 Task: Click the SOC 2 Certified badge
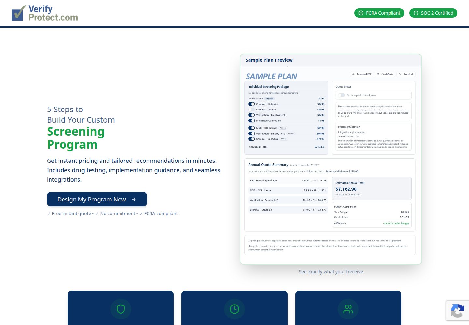pyautogui.click(x=433, y=13)
